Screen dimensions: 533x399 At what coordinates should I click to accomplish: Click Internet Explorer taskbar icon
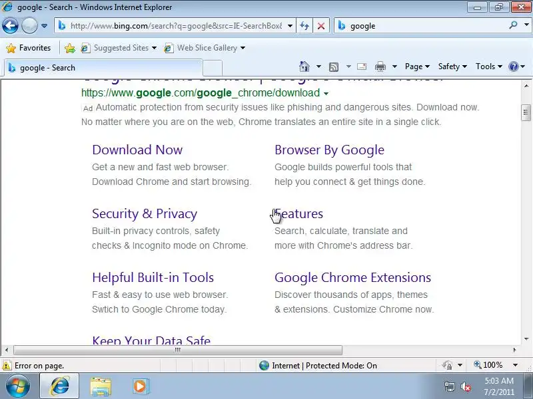pos(60,386)
